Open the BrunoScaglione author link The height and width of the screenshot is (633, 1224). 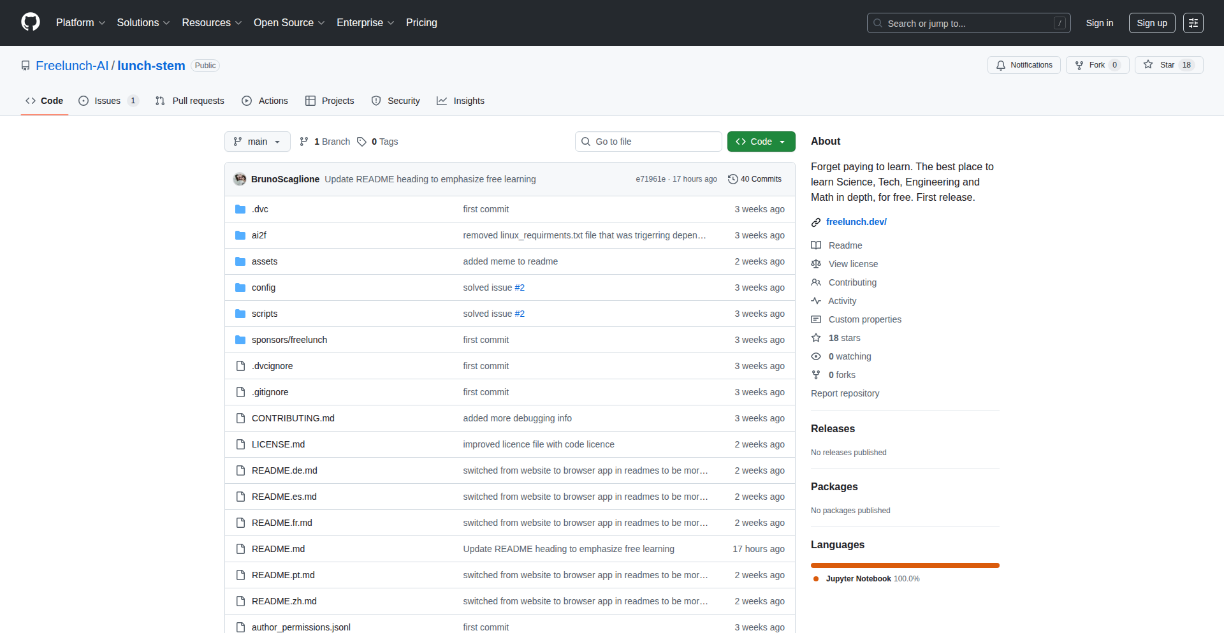[285, 179]
